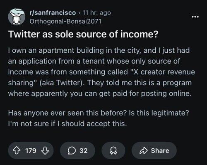Click the vote pill between the arrows
Viewport: 207px width, 165px height.
pyautogui.click(x=31, y=150)
